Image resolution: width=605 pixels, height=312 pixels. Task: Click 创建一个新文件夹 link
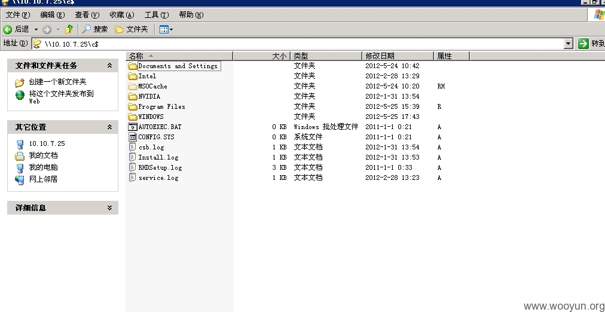click(57, 82)
